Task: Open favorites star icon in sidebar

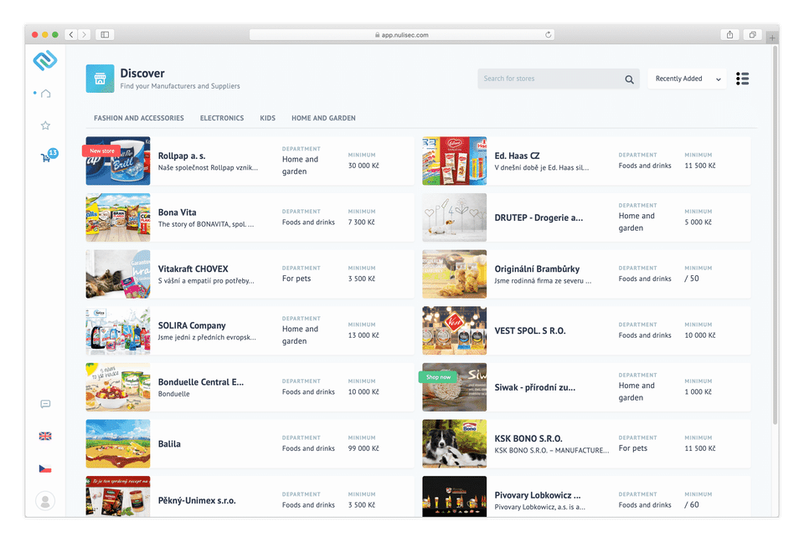Action: tap(45, 125)
